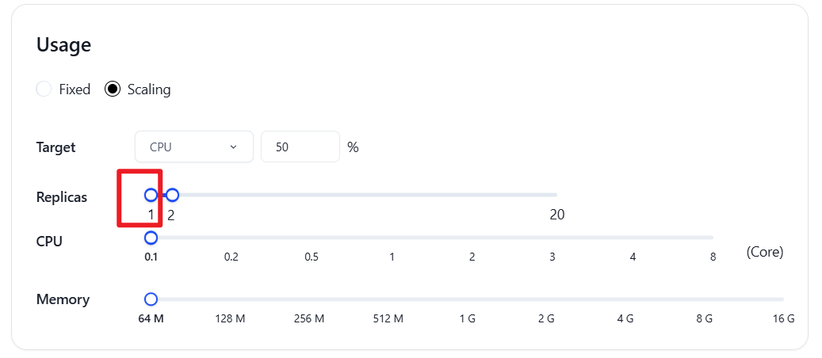The width and height of the screenshot is (822, 358).
Task: Click the CPU slider handle at 0.1
Action: [x=151, y=238]
